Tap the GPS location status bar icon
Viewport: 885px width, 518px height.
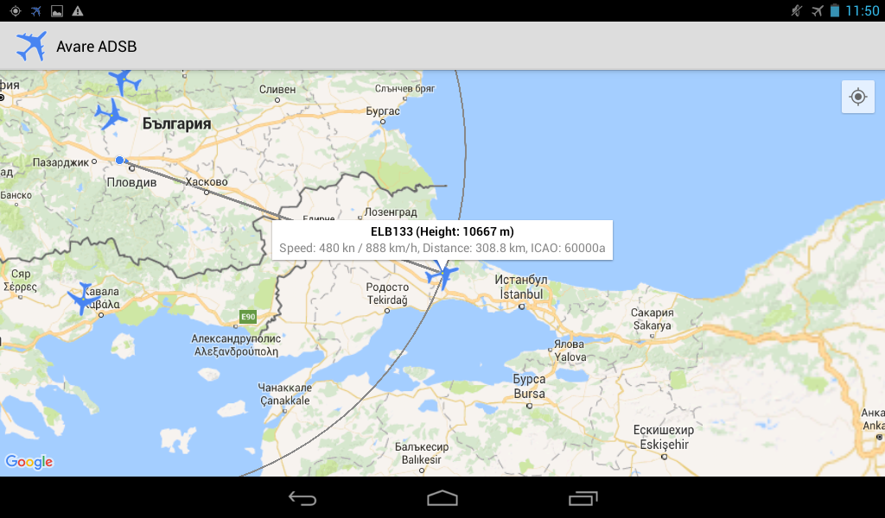click(x=16, y=10)
